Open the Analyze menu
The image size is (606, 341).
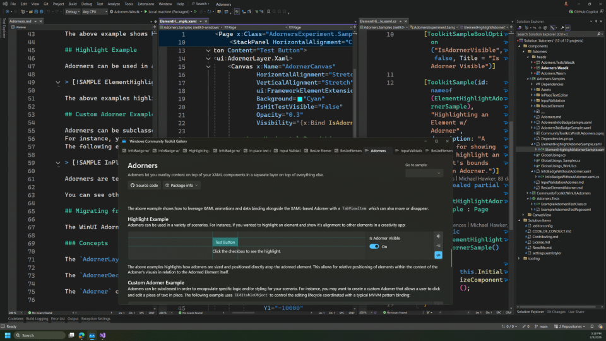tap(114, 4)
